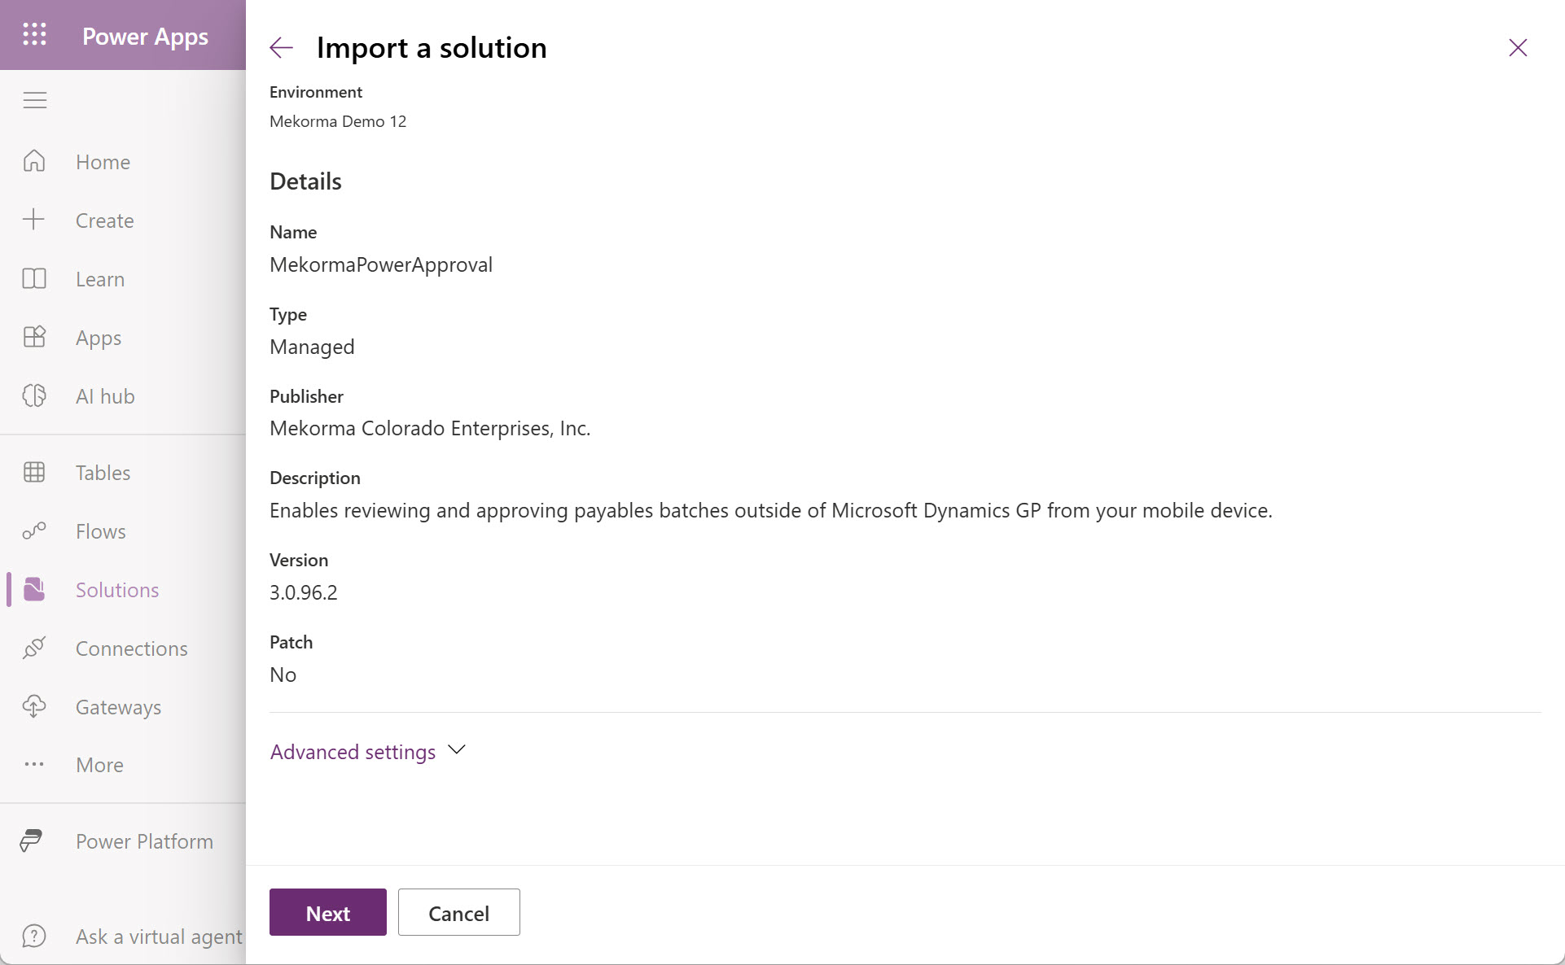
Task: Click the Flows connector icon
Action: click(34, 531)
